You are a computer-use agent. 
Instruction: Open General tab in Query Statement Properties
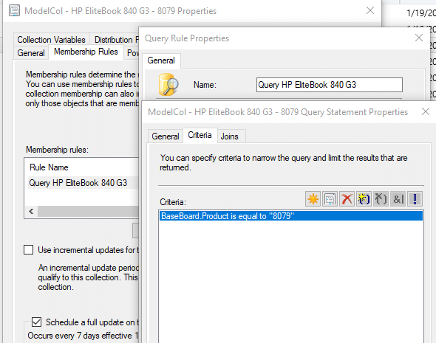point(166,136)
